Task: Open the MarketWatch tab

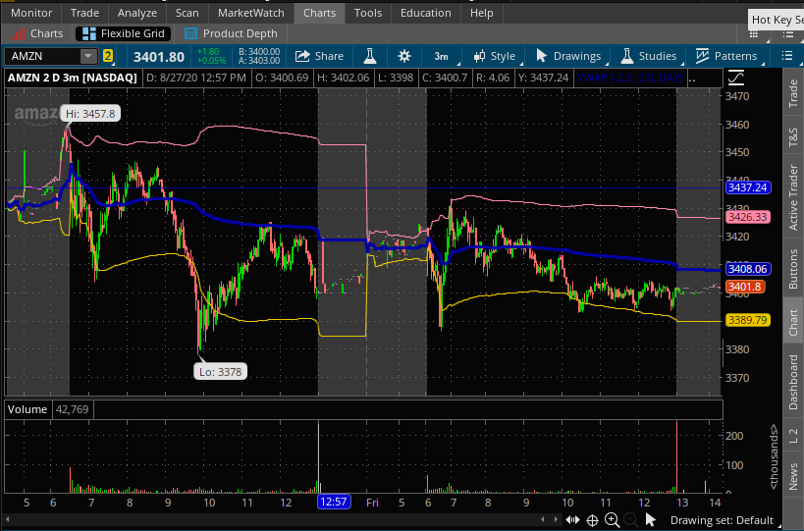Action: pos(250,13)
